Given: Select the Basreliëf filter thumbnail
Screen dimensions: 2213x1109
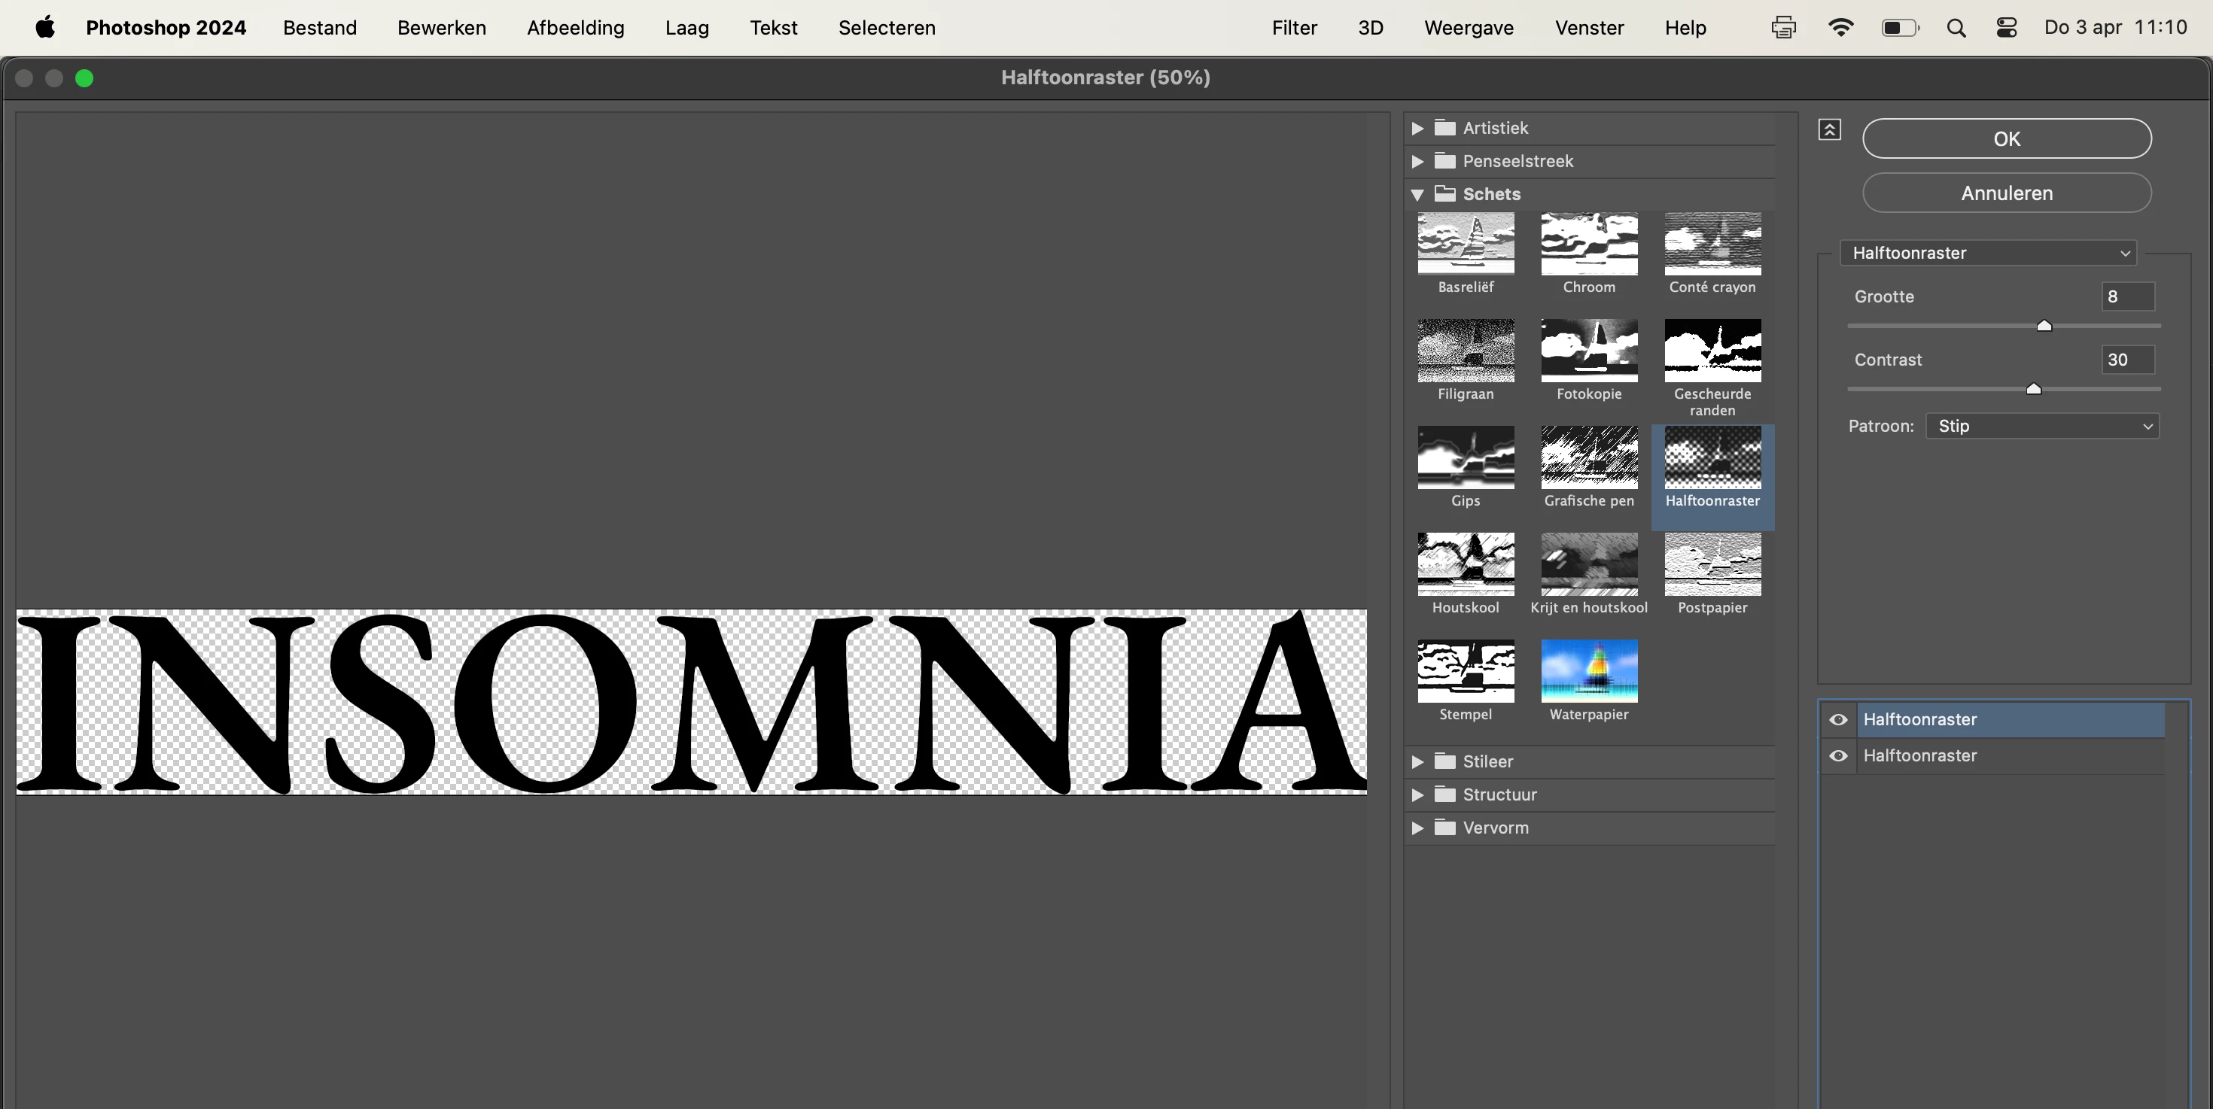Looking at the screenshot, I should (1466, 245).
